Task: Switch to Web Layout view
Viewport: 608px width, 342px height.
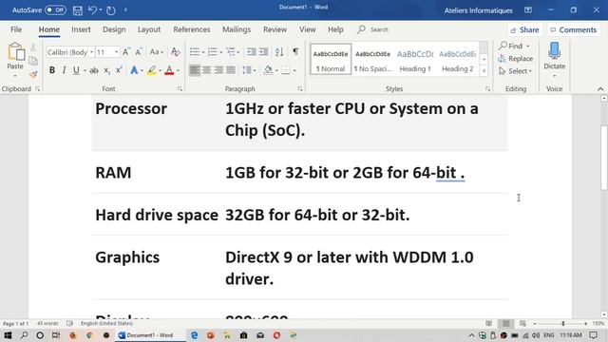Action: point(522,323)
